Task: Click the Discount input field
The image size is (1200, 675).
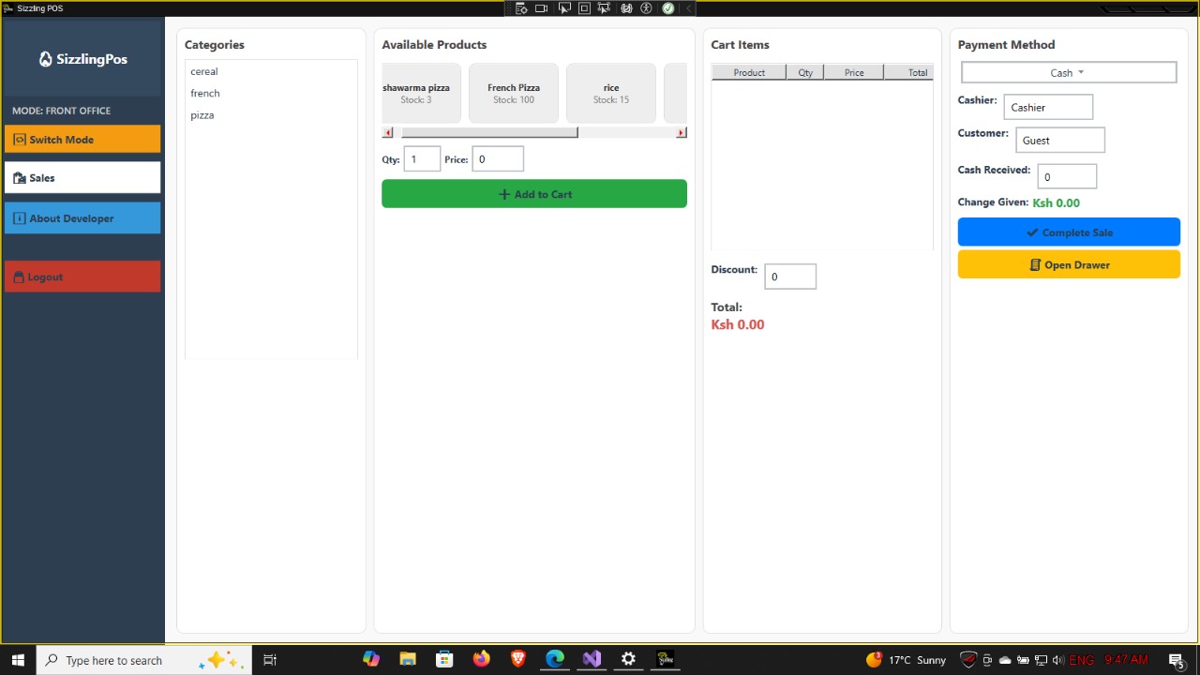Action: [789, 277]
